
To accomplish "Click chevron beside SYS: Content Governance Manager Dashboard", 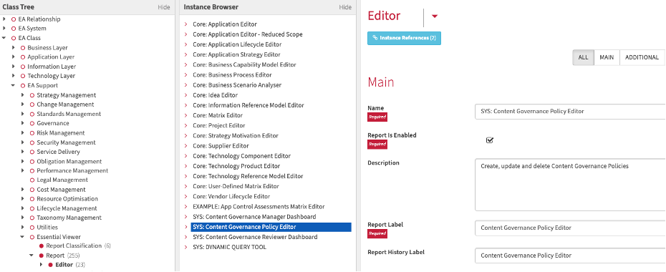I will (x=186, y=217).
